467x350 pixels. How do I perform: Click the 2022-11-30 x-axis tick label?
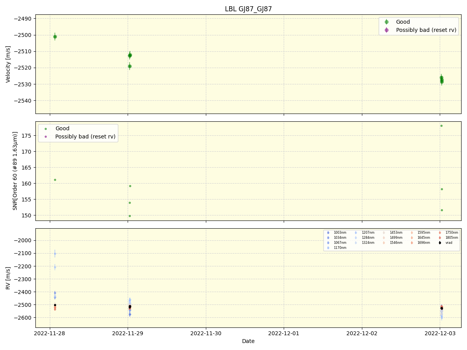pos(206,333)
